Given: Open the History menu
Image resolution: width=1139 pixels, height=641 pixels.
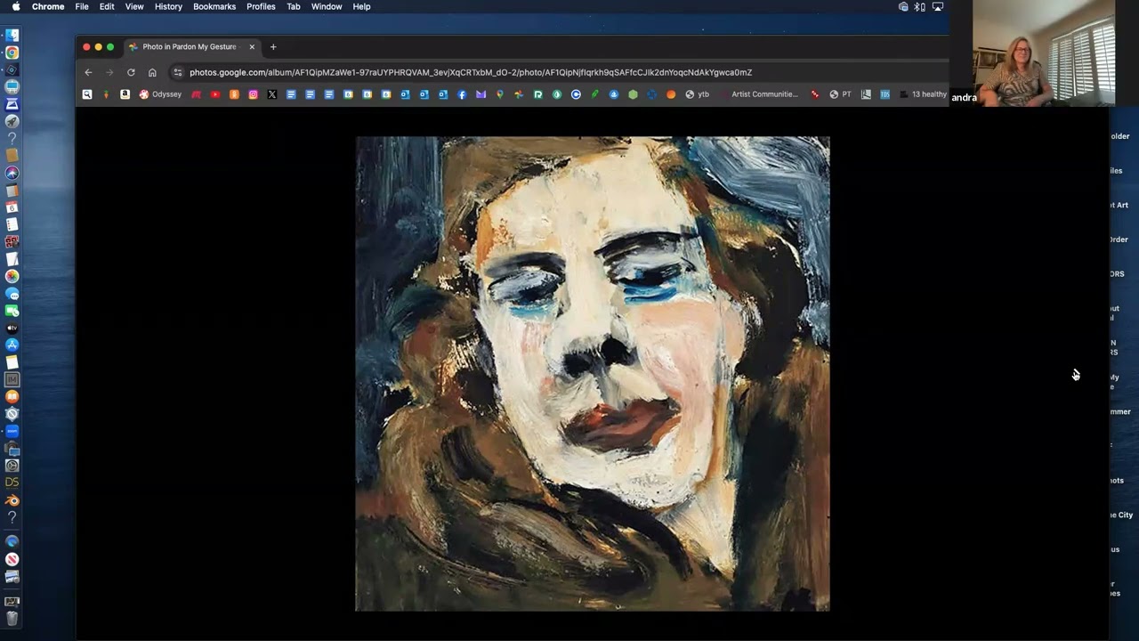Looking at the screenshot, I should tap(168, 6).
